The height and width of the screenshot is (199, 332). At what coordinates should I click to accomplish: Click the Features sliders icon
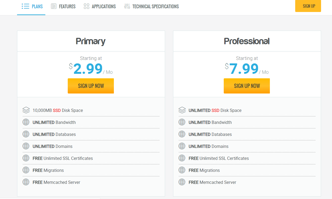click(x=54, y=6)
